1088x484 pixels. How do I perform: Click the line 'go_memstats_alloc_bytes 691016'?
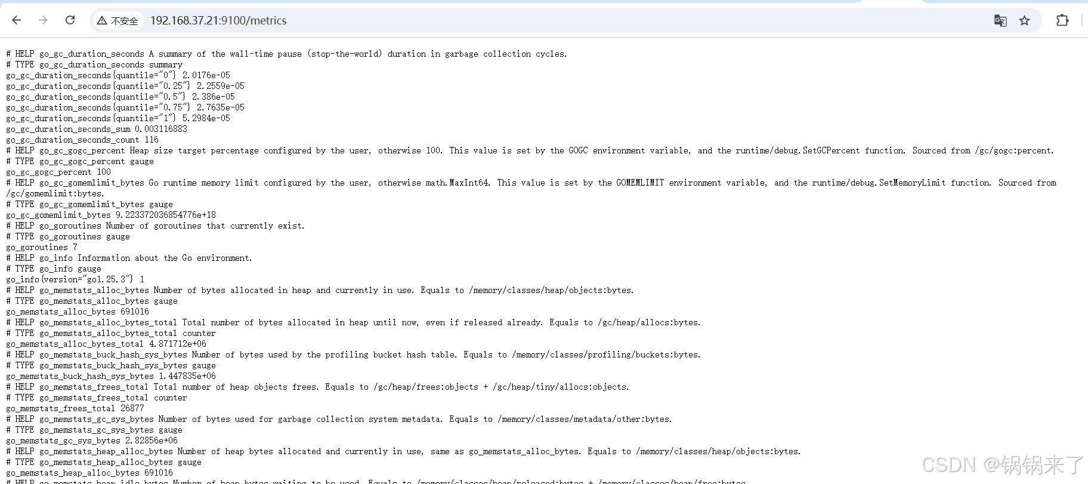point(78,312)
